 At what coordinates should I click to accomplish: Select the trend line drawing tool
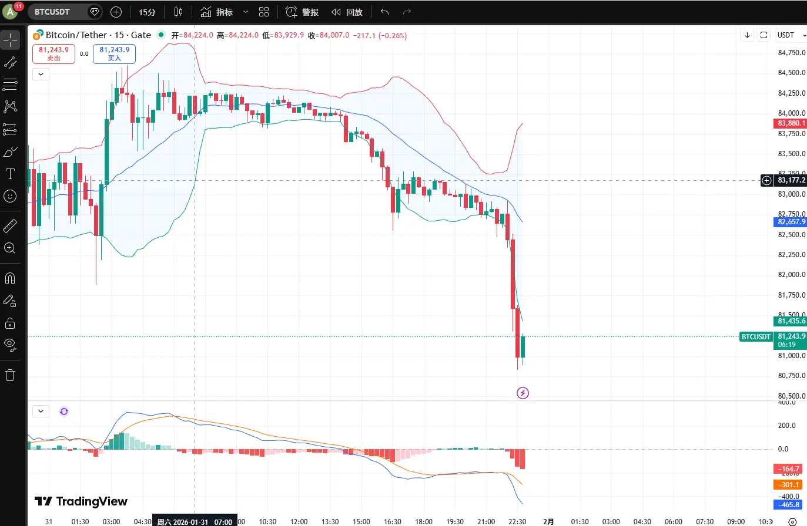click(10, 62)
